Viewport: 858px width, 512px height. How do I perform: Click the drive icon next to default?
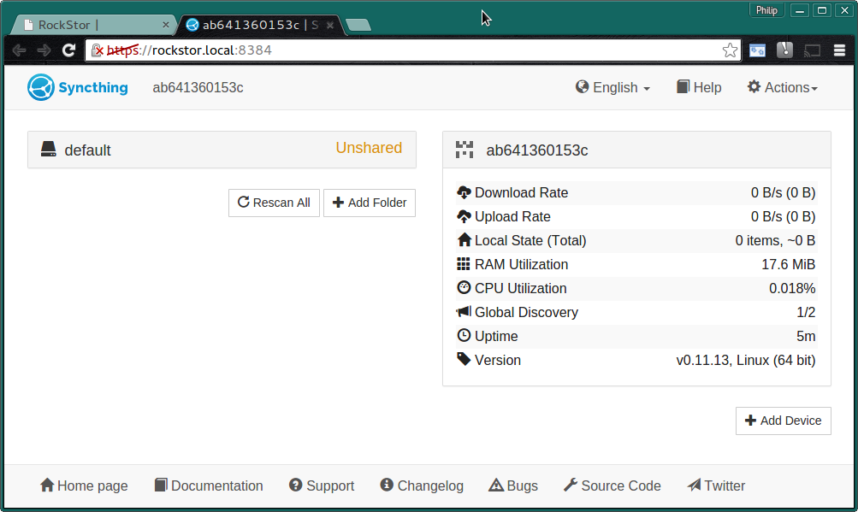(48, 150)
